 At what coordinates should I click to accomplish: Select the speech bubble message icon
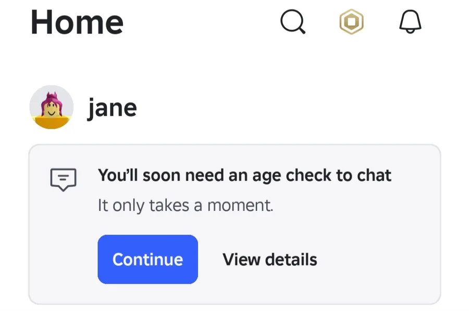click(63, 179)
